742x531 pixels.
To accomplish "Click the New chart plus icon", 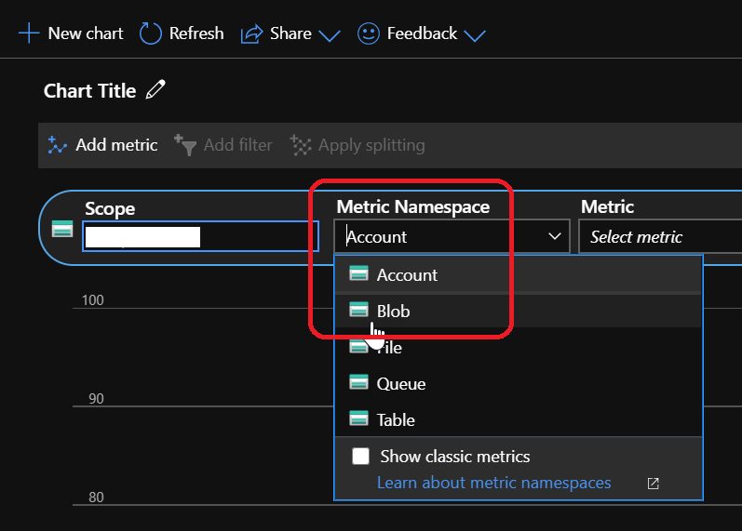I will 29,33.
